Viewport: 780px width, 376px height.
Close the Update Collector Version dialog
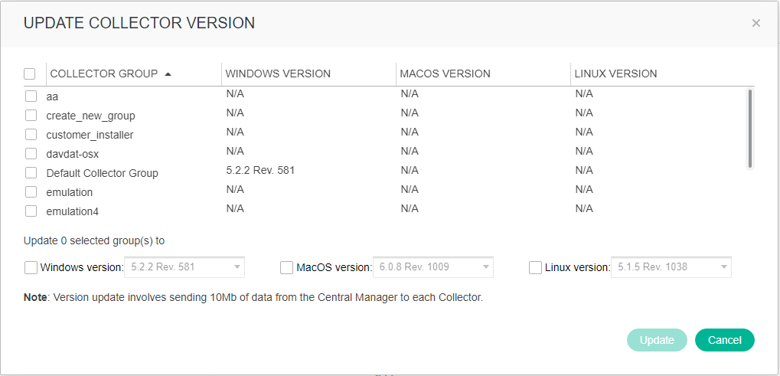click(x=756, y=23)
